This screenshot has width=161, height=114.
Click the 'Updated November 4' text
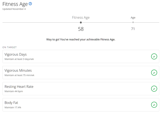point(14,9)
